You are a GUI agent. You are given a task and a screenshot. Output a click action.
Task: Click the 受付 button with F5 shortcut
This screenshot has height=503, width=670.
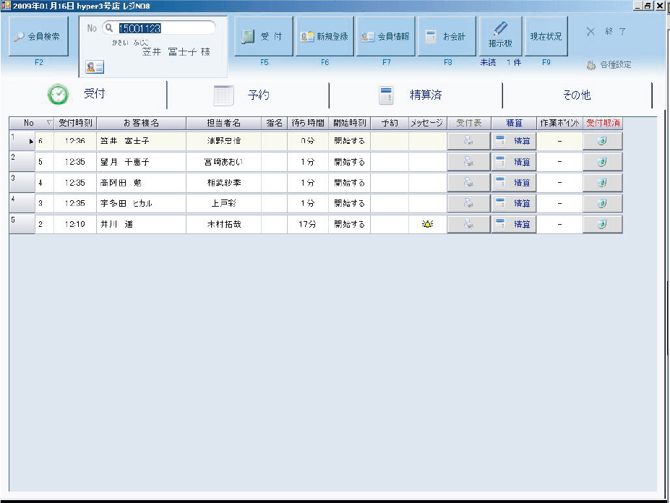point(264,36)
